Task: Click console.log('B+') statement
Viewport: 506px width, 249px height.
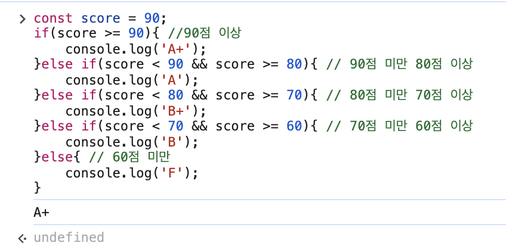Action: [135, 111]
